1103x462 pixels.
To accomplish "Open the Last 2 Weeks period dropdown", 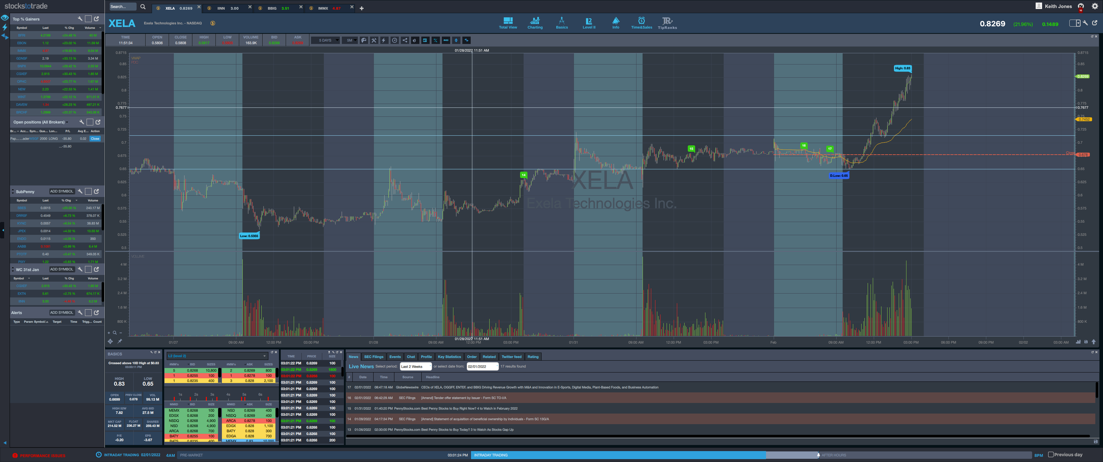I will (415, 366).
